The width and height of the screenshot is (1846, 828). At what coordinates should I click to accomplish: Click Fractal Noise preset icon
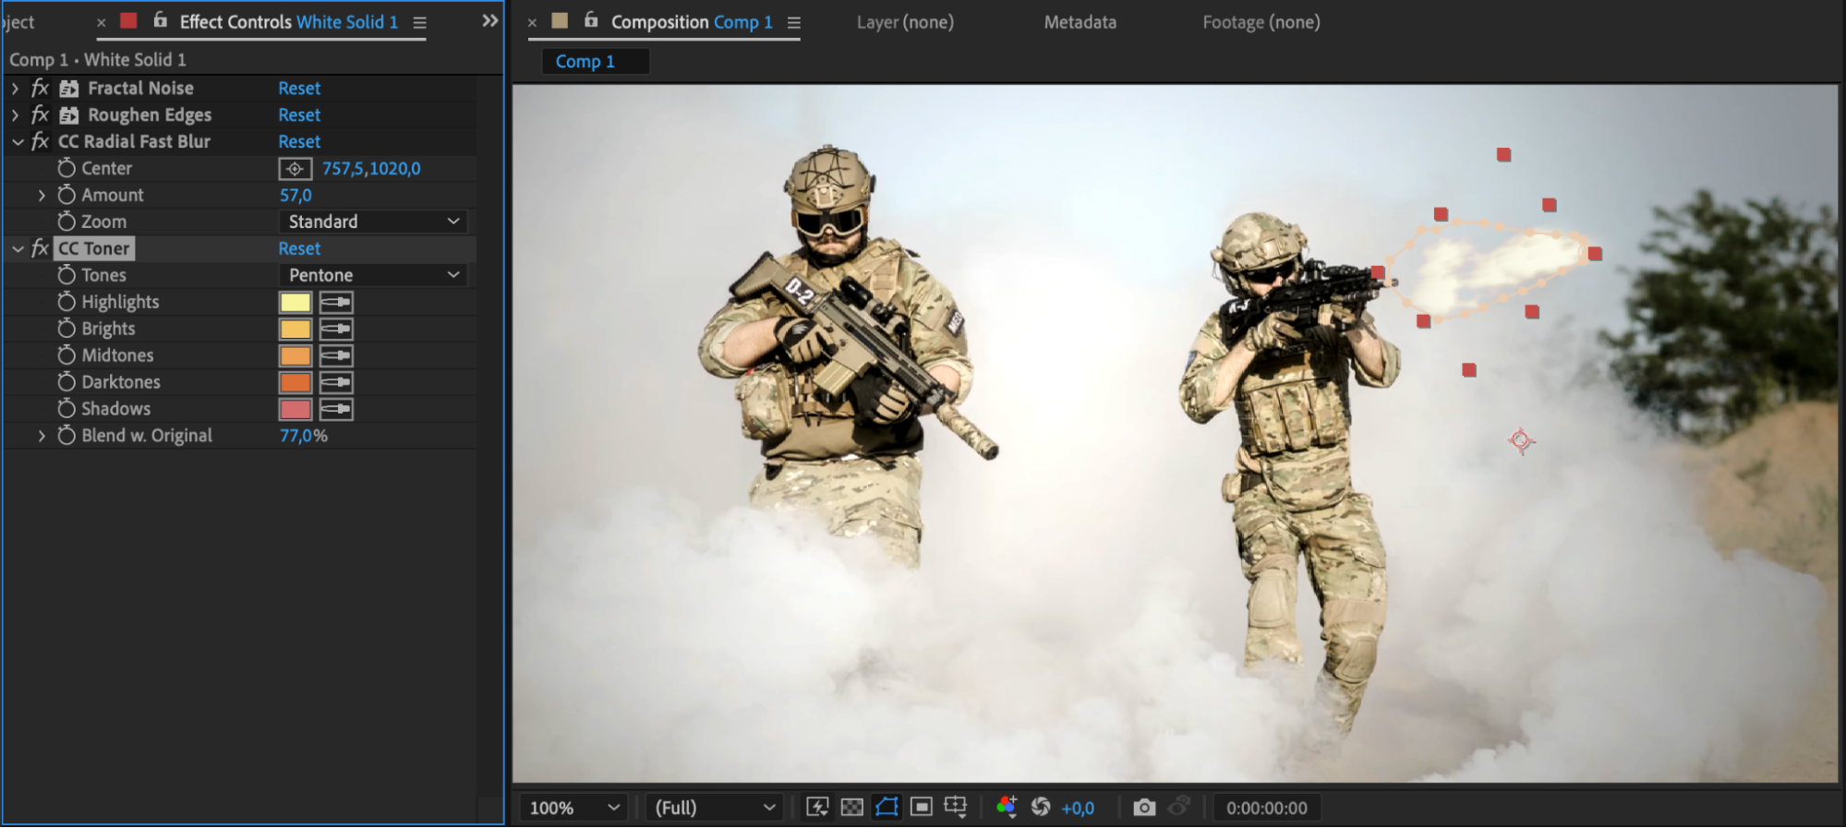click(x=69, y=89)
